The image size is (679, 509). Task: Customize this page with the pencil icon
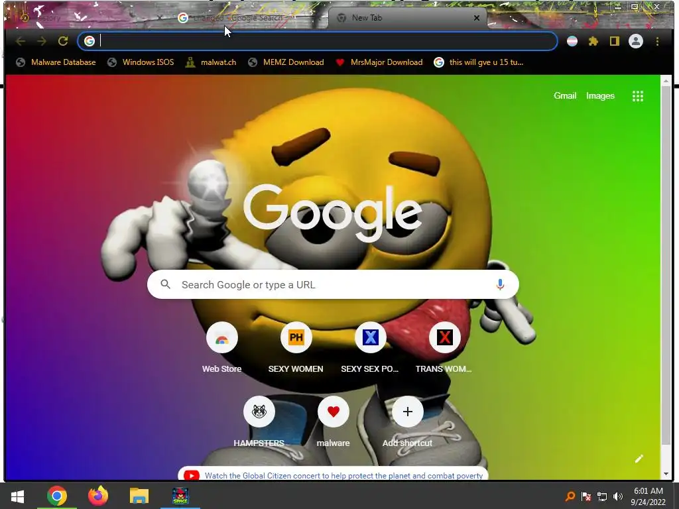tap(639, 459)
